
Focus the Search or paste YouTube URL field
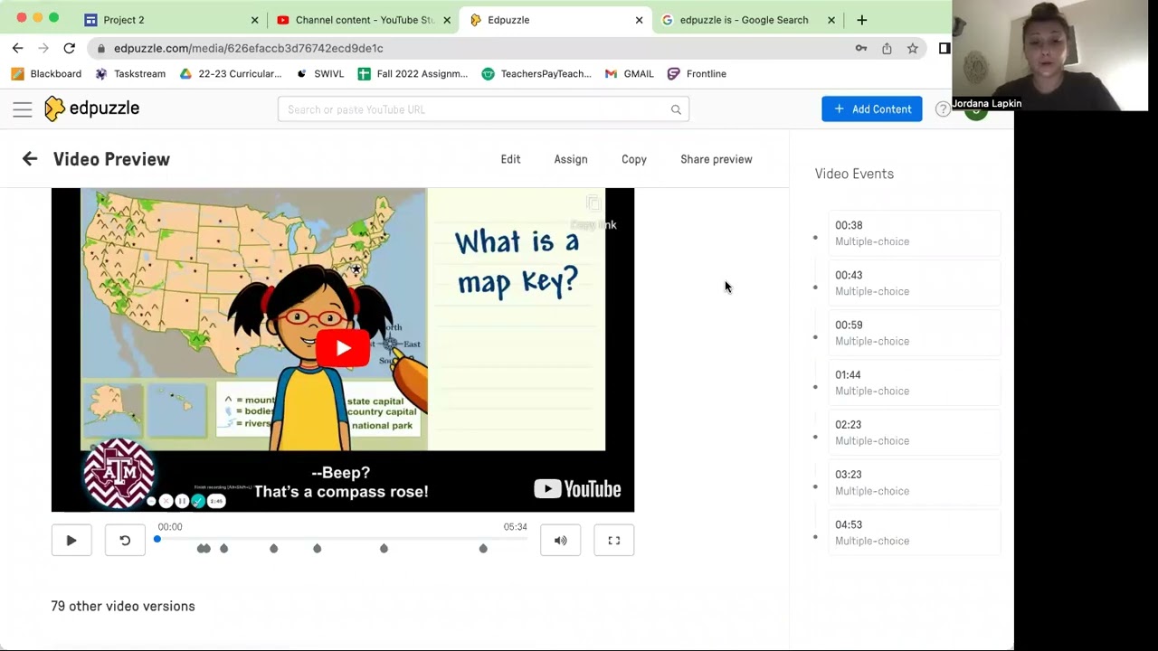tap(484, 109)
